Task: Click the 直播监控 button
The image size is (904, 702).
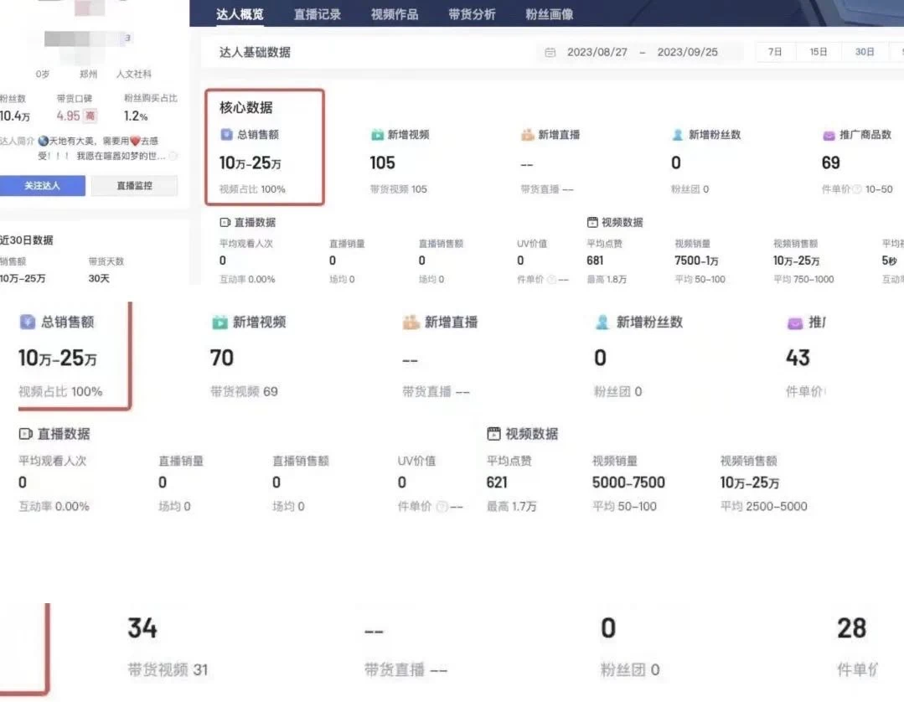Action: click(x=134, y=186)
